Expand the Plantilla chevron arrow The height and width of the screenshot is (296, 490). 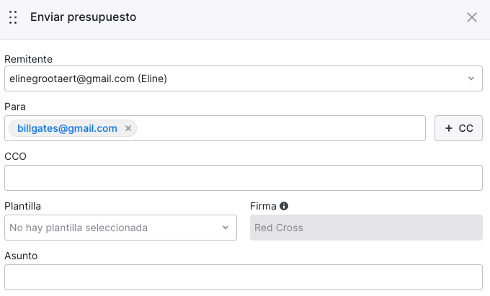point(225,228)
